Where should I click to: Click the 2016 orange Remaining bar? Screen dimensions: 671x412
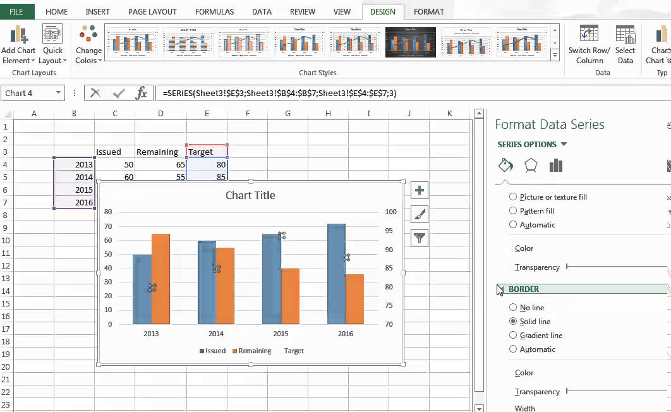pos(354,299)
